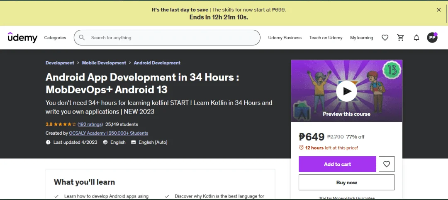Click the What you'll learn heading

pos(84,182)
